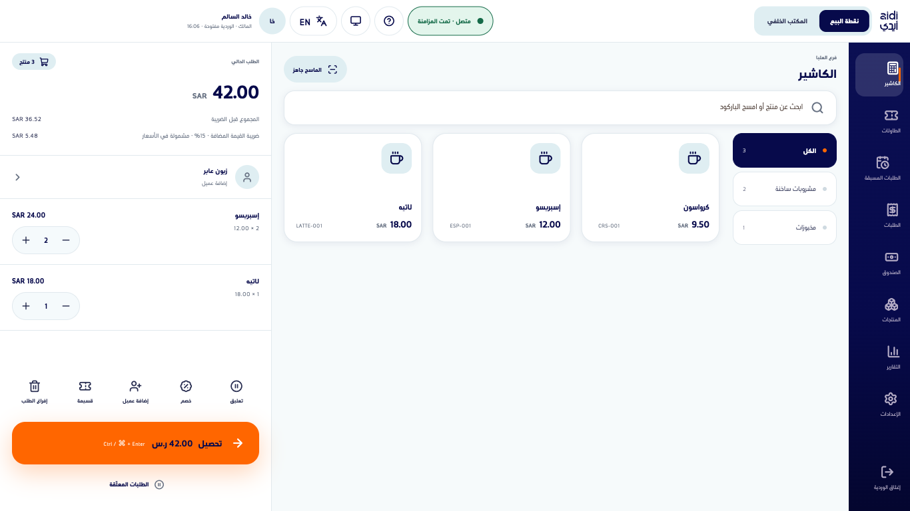The image size is (910, 511).
Task: Switch to نقطة البيع mode
Action: click(x=844, y=21)
